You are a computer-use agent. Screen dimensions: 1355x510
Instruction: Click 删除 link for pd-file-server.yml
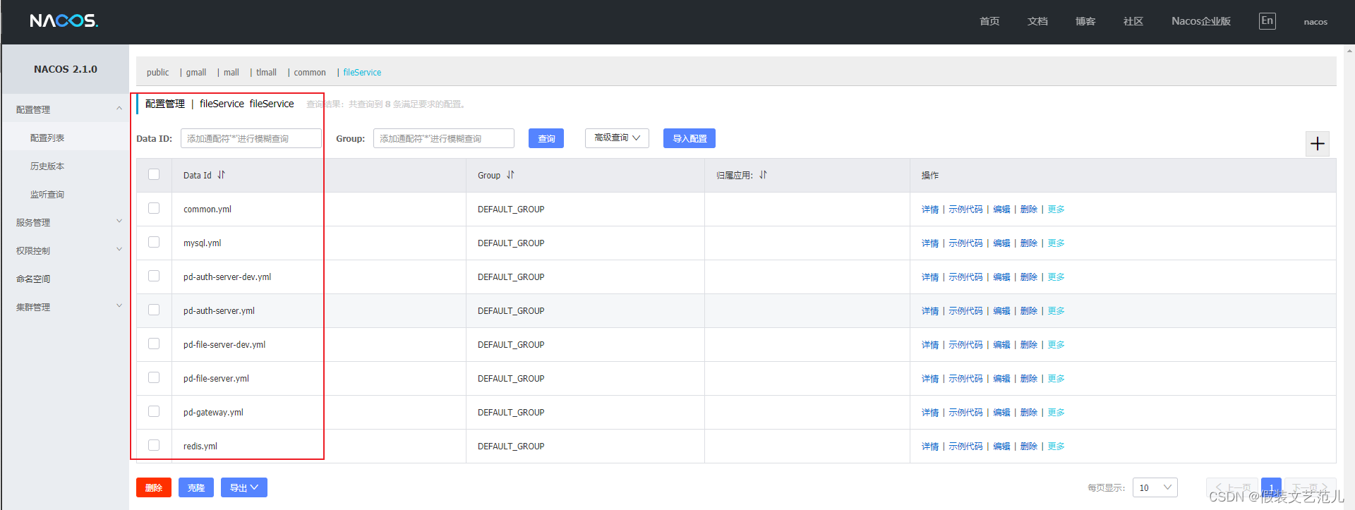(1029, 379)
